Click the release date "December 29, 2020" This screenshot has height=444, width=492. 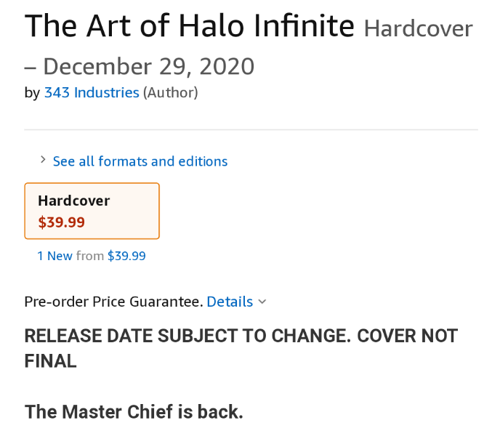pyautogui.click(x=148, y=66)
